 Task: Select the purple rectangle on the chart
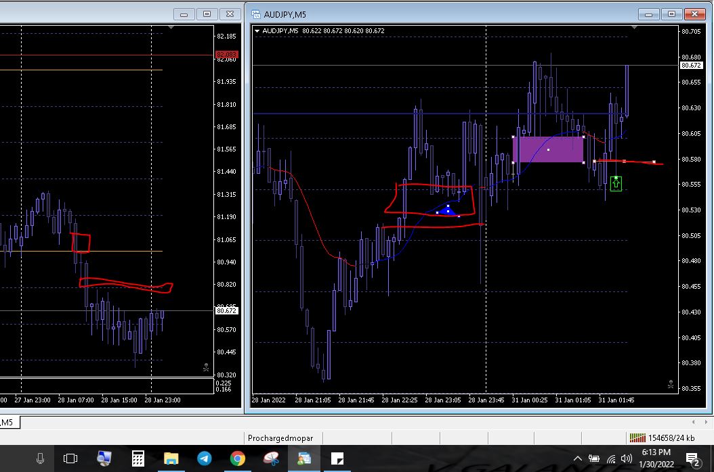548,149
